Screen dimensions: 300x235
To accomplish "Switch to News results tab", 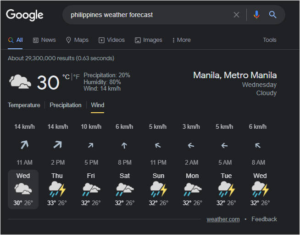I will [44, 40].
